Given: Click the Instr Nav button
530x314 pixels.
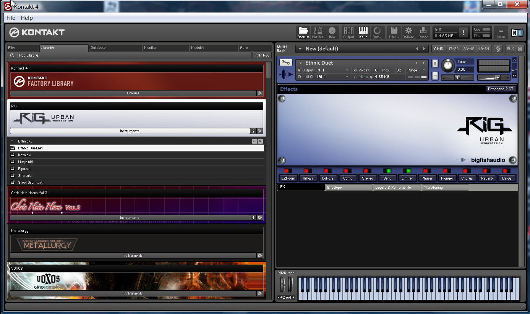Looking at the screenshot, I should click(x=262, y=55).
